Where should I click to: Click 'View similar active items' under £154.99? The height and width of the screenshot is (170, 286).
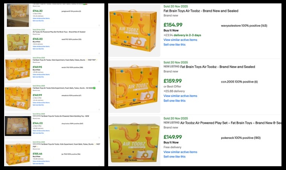coord(180,40)
